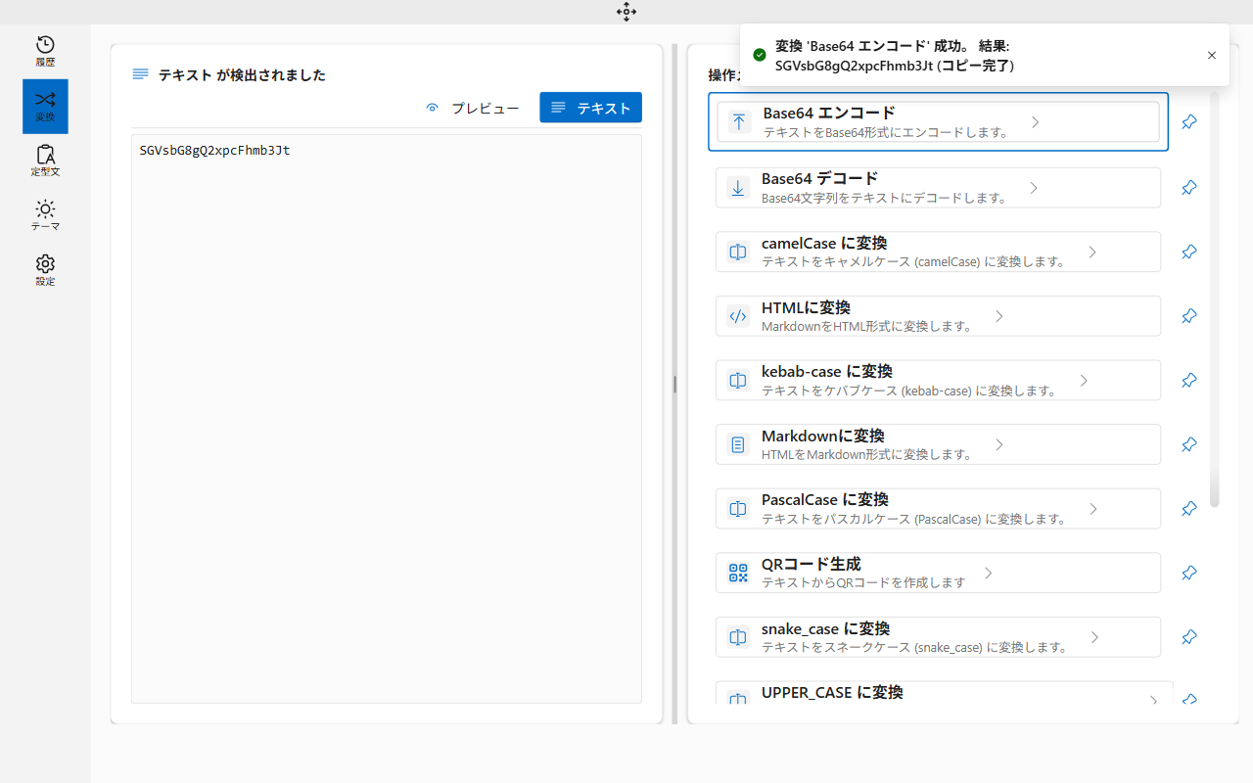
Task: Click the Base64 デコード download-arrow icon
Action: (737, 187)
